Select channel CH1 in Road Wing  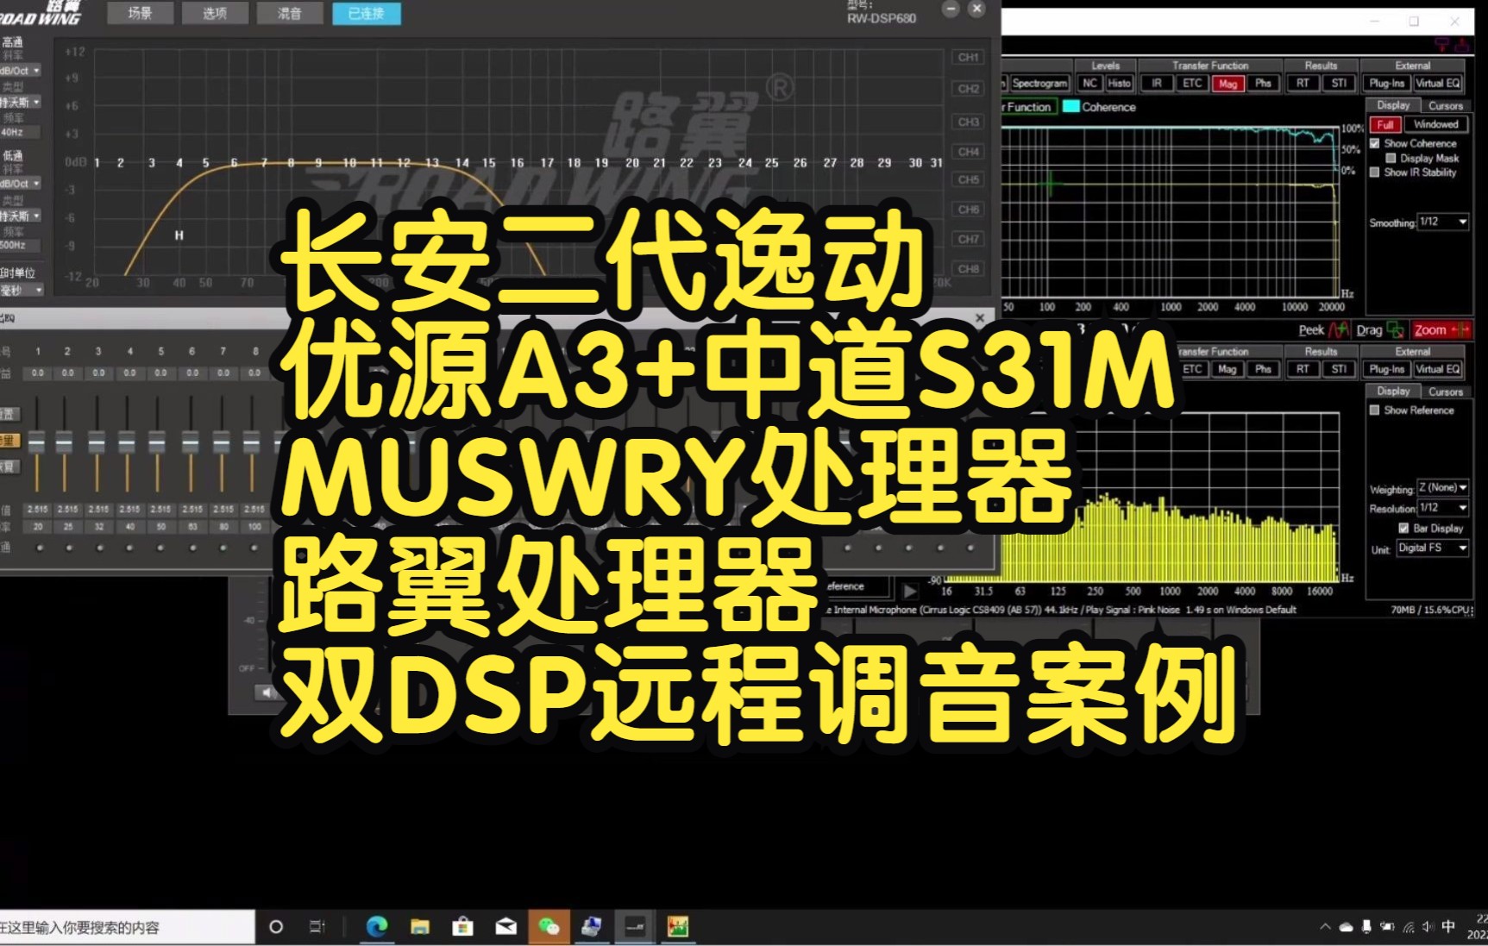coord(969,58)
